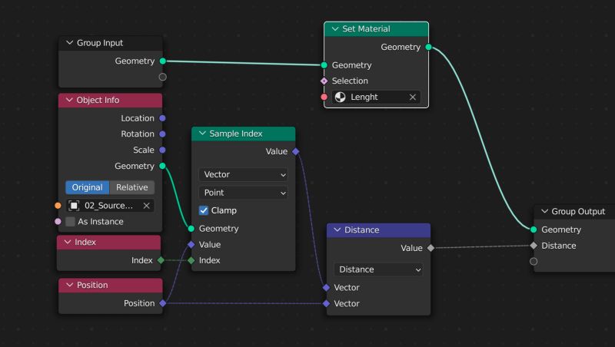Collapse the Group Input node
Image resolution: width=615 pixels, height=347 pixels.
(69, 43)
